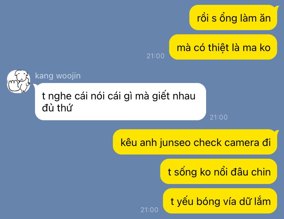Click the word 'chin' in the yellow bubble
Viewport: 284px width, 219px height.
pos(261,172)
